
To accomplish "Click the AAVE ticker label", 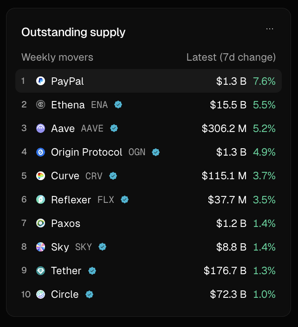I will click(x=92, y=128).
